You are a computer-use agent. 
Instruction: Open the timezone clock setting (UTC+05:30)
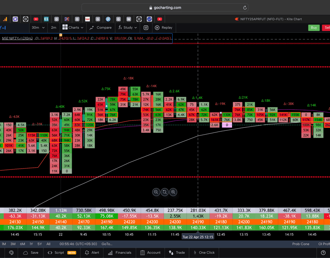pyautogui.click(x=78, y=244)
